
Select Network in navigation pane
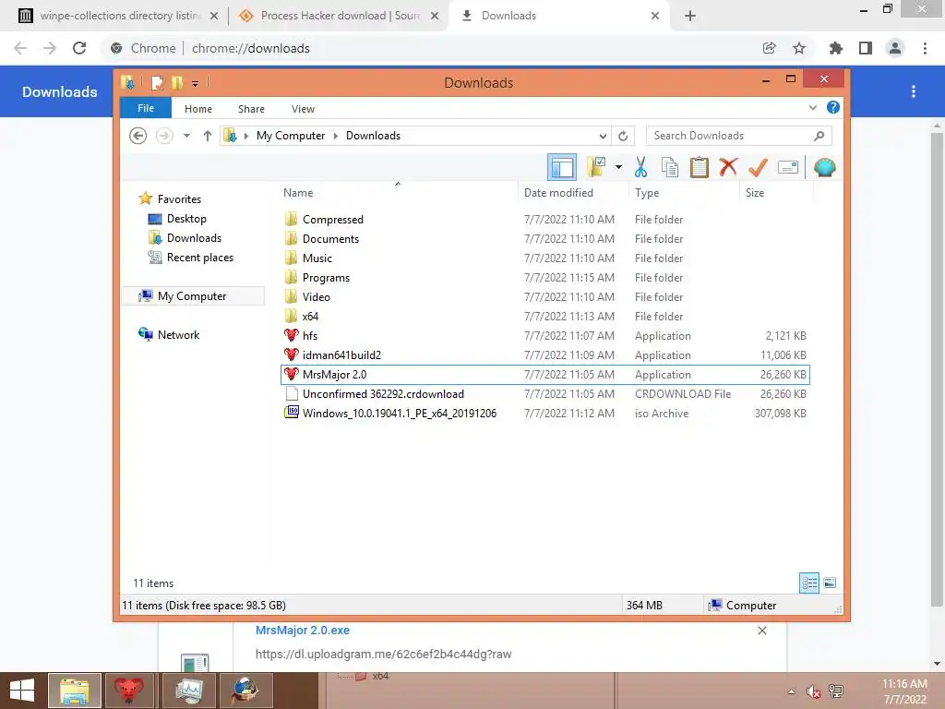point(178,334)
